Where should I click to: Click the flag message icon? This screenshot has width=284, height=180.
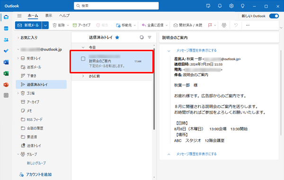[x=210, y=25]
